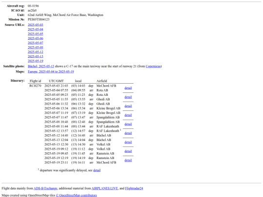Click the 2025-05-12 13:57 departure time
263x197 pixels.
56,131
